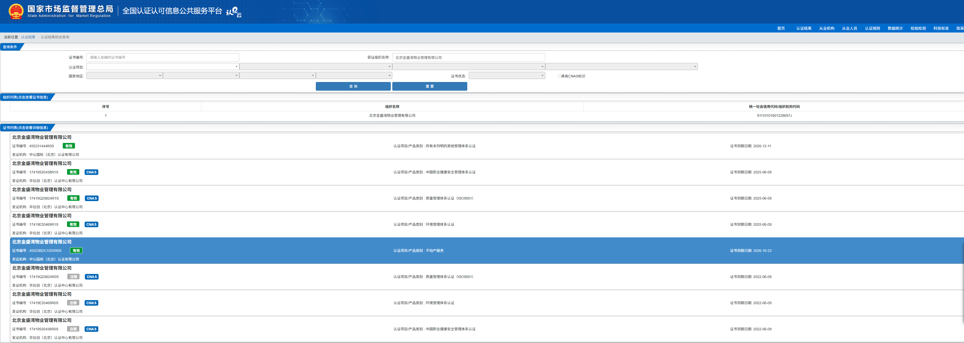The height and width of the screenshot is (343, 964).
Task: Click the 获证组织名称 input field
Action: coord(468,57)
